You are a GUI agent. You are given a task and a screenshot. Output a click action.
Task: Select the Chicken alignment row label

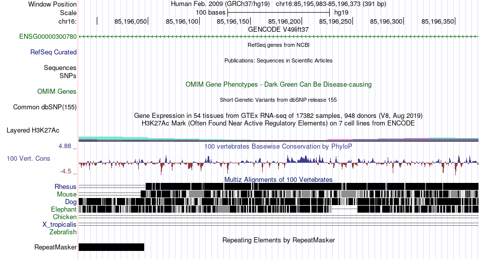tap(65, 217)
